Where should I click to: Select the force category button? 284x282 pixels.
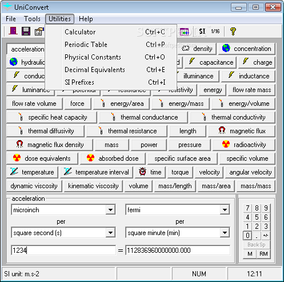78,104
